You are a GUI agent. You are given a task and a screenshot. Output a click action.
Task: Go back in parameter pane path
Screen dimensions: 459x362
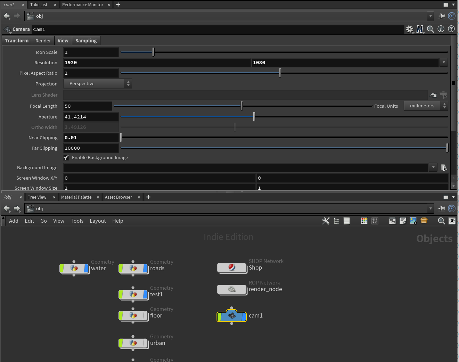coord(7,16)
